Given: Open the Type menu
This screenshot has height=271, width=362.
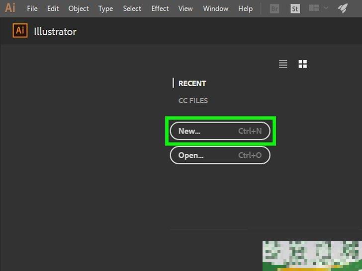Looking at the screenshot, I should point(105,8).
